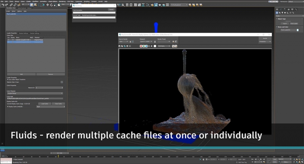
Task: Switch to the Display Settings tab
Action: click(x=23, y=33)
